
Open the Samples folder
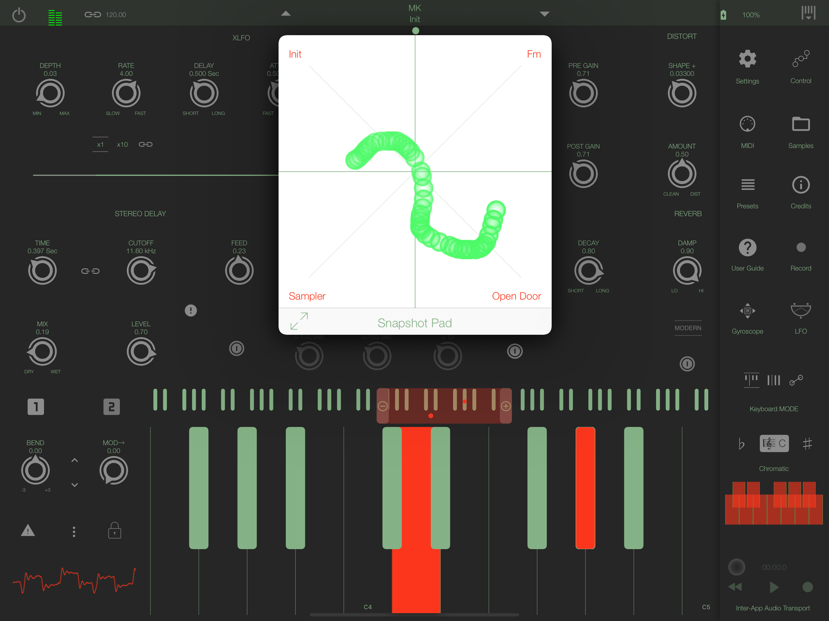[800, 124]
